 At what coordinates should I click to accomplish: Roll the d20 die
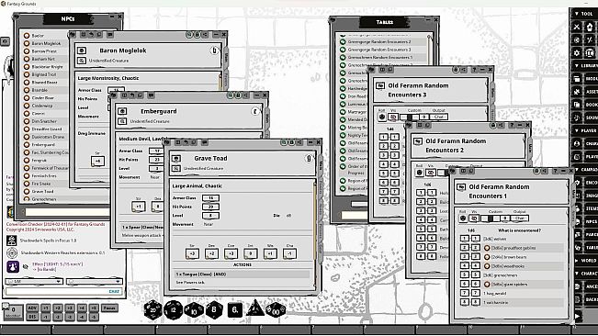point(152,310)
